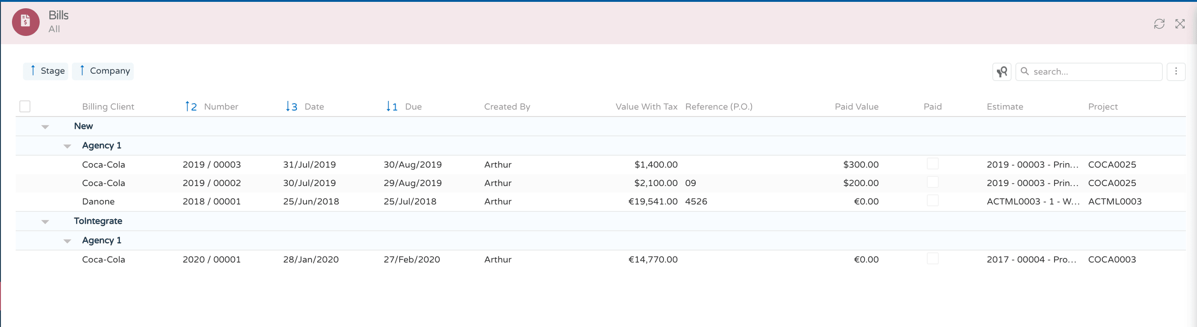Collapse the ToIntegrate stage group
The width and height of the screenshot is (1197, 327).
pyautogui.click(x=45, y=222)
